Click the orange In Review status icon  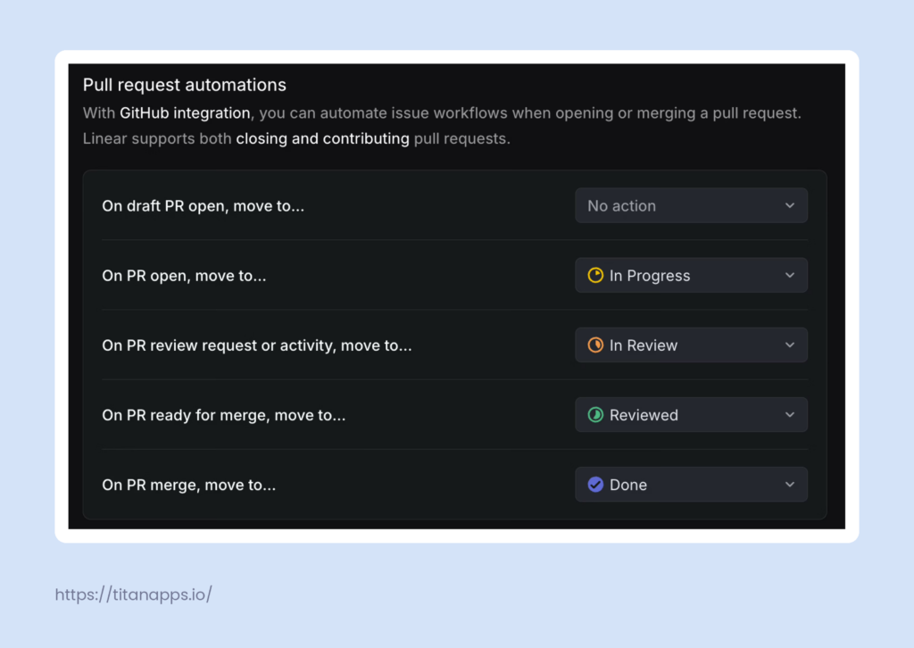[x=595, y=345]
